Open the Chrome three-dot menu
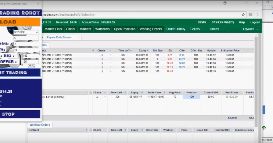Screen dimensions: 273x143 tap(258, 14)
